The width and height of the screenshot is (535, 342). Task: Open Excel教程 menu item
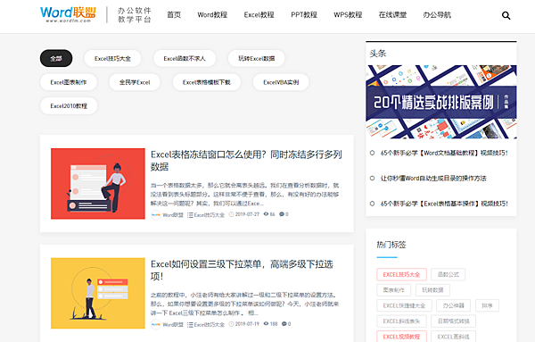click(x=259, y=14)
